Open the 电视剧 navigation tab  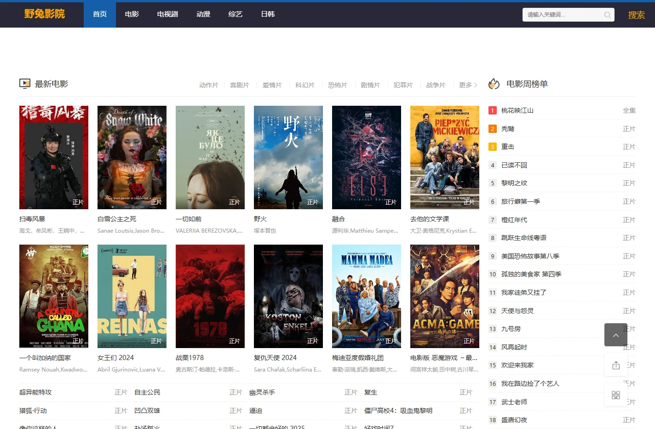pos(167,15)
